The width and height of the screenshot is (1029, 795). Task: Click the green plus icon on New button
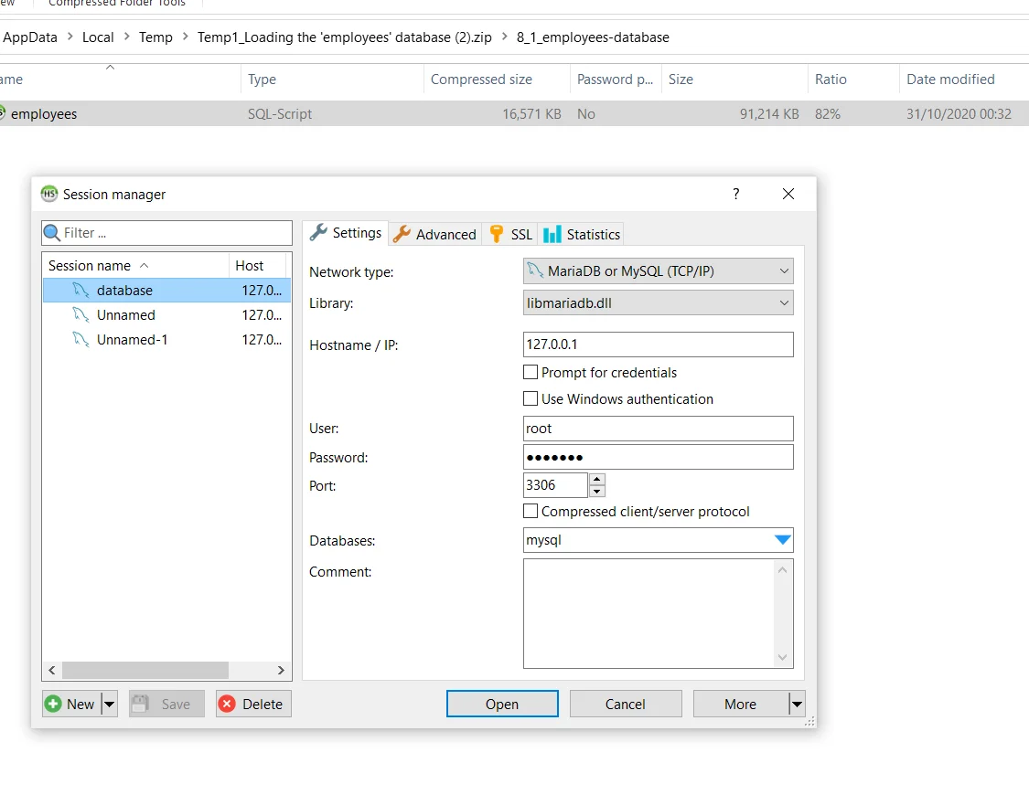(x=54, y=704)
